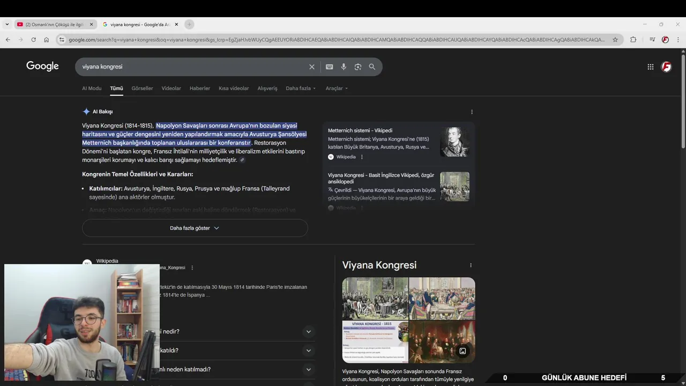Open the congress painting thumbnail in source card
The width and height of the screenshot is (686, 386).
454,187
